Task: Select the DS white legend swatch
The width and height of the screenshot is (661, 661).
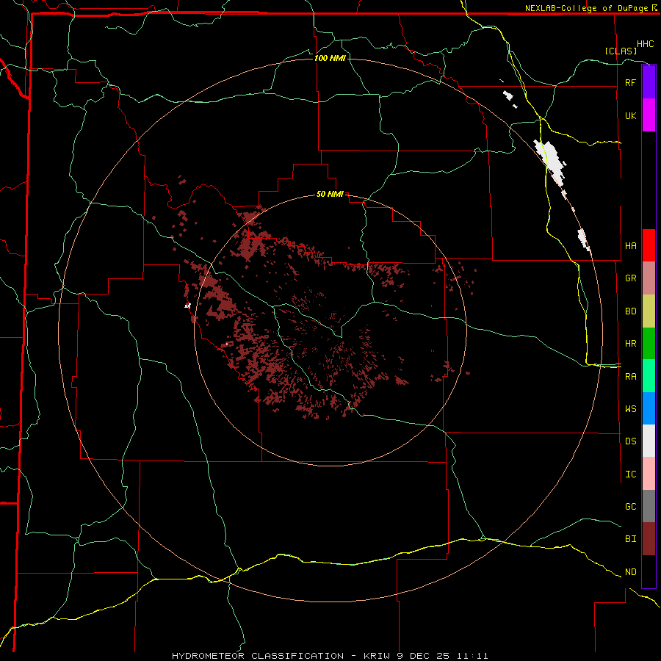Action: 649,441
